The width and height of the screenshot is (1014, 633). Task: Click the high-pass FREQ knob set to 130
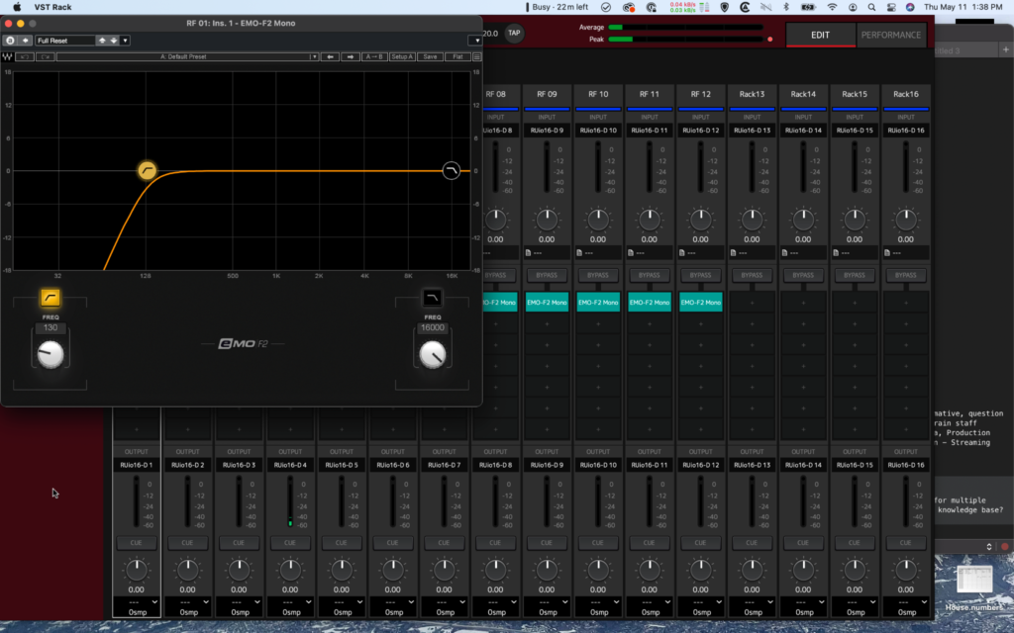pyautogui.click(x=51, y=355)
